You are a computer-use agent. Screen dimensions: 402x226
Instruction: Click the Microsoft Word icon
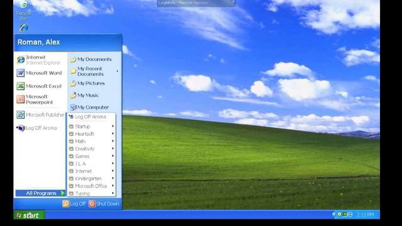(21, 73)
